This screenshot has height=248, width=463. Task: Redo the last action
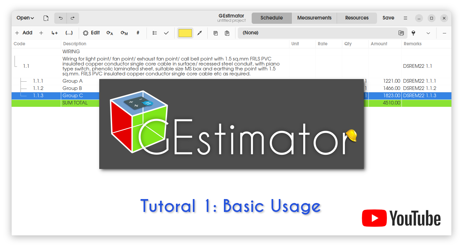[73, 18]
